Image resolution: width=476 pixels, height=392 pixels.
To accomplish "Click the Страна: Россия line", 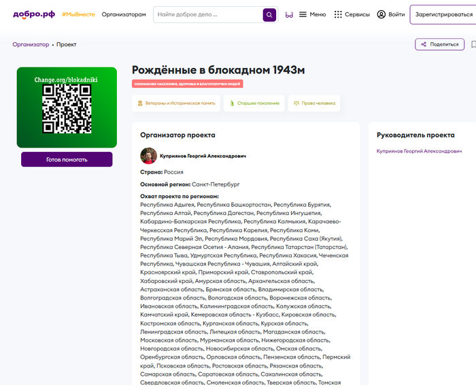I will pos(162,172).
